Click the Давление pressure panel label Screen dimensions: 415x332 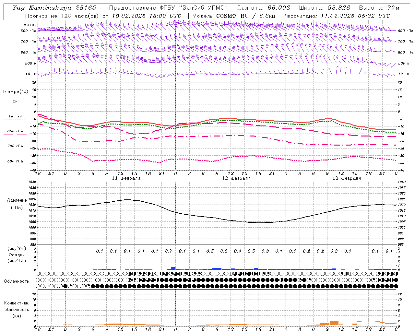[x=17, y=200]
